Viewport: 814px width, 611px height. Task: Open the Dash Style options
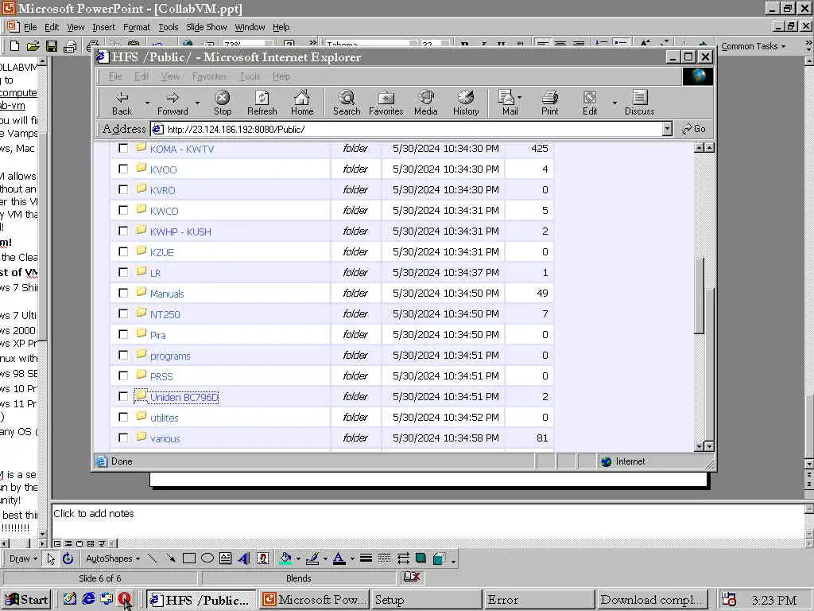coord(384,558)
